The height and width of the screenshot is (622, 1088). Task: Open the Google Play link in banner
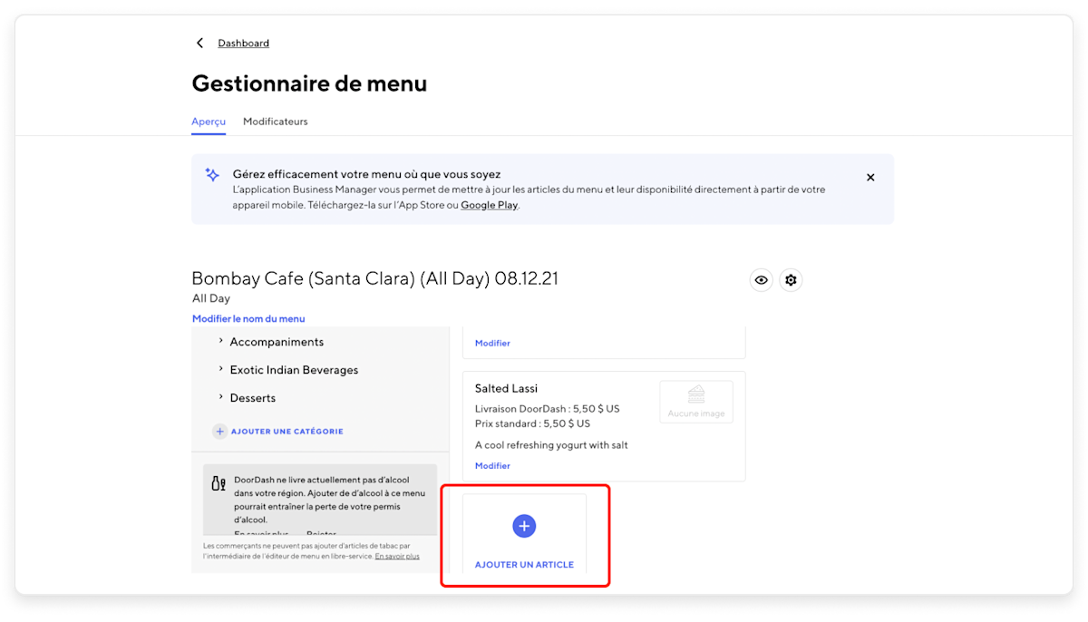click(x=489, y=205)
